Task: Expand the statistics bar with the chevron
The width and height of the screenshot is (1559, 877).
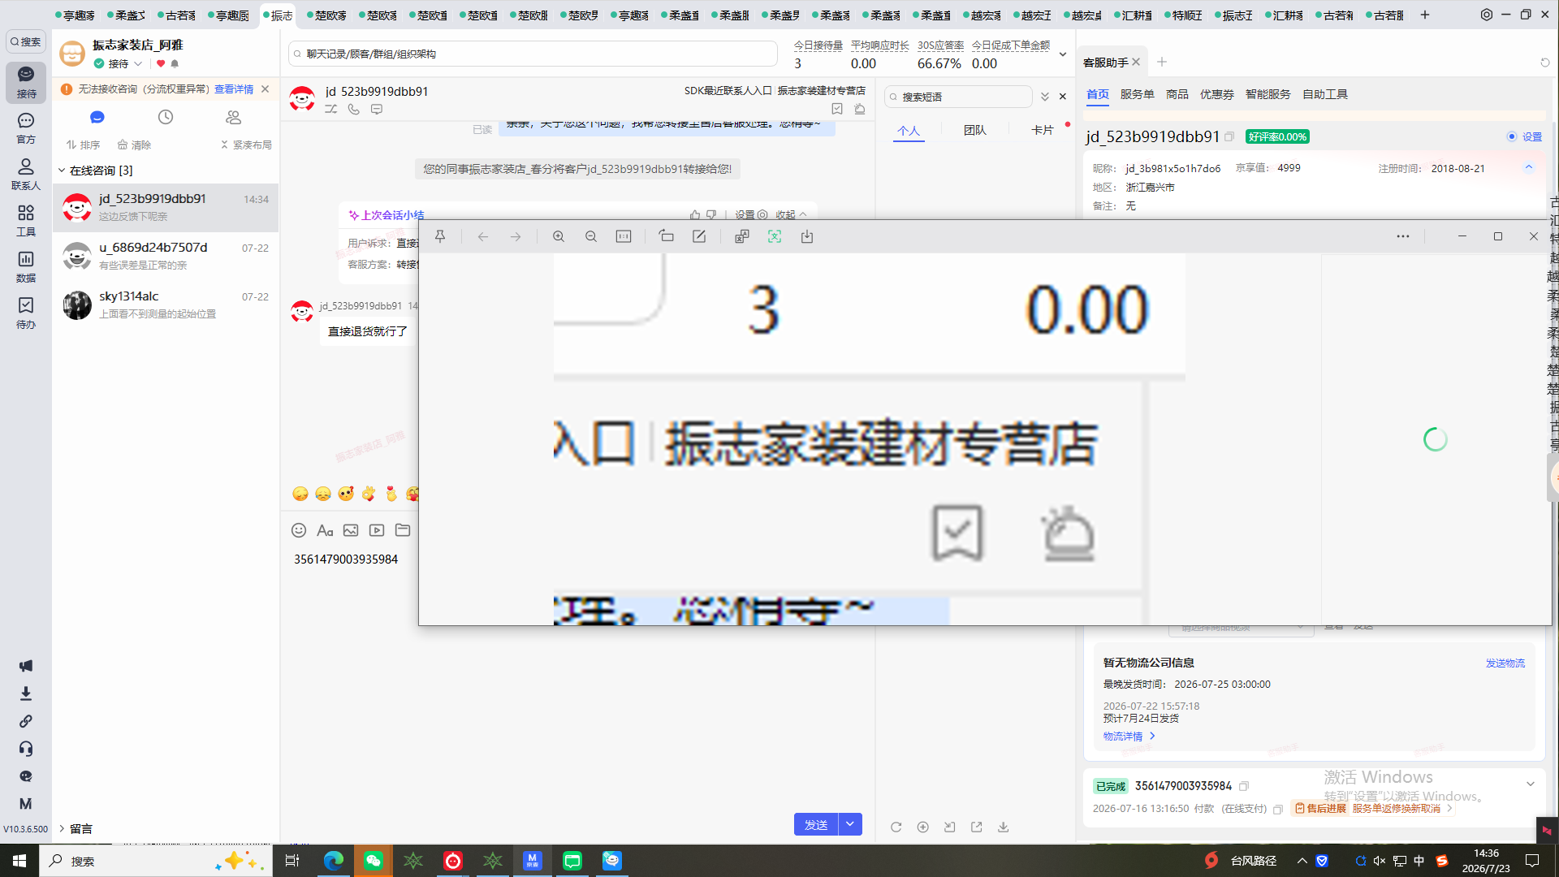Action: point(1063,54)
